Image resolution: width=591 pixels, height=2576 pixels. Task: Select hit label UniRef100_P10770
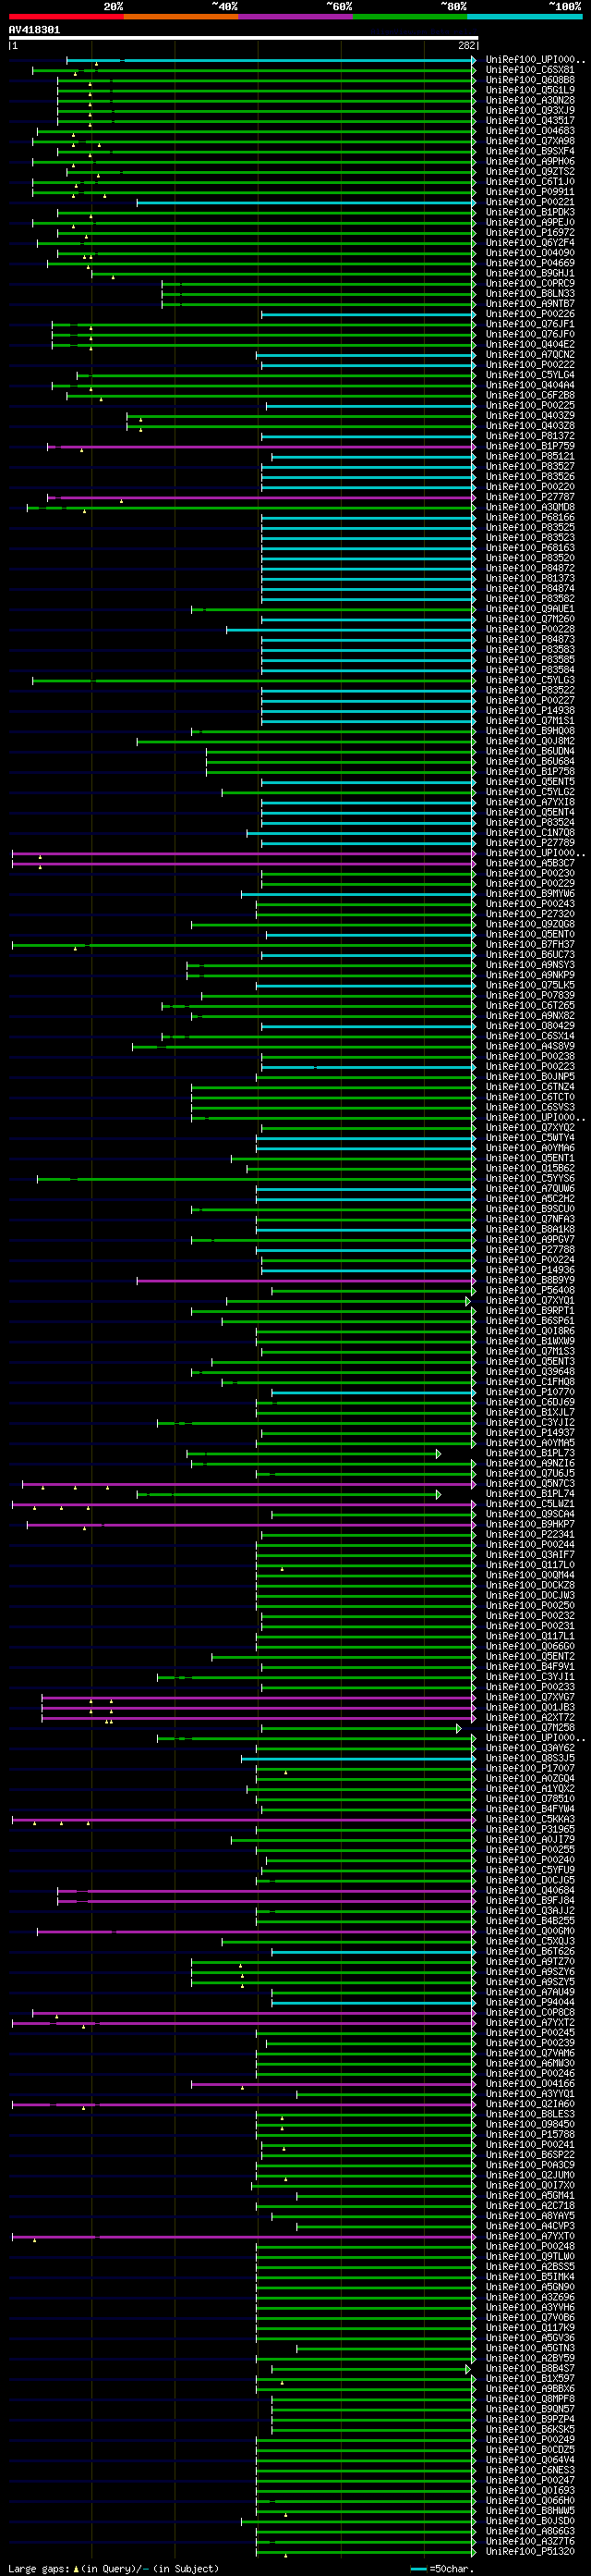pyautogui.click(x=530, y=1392)
